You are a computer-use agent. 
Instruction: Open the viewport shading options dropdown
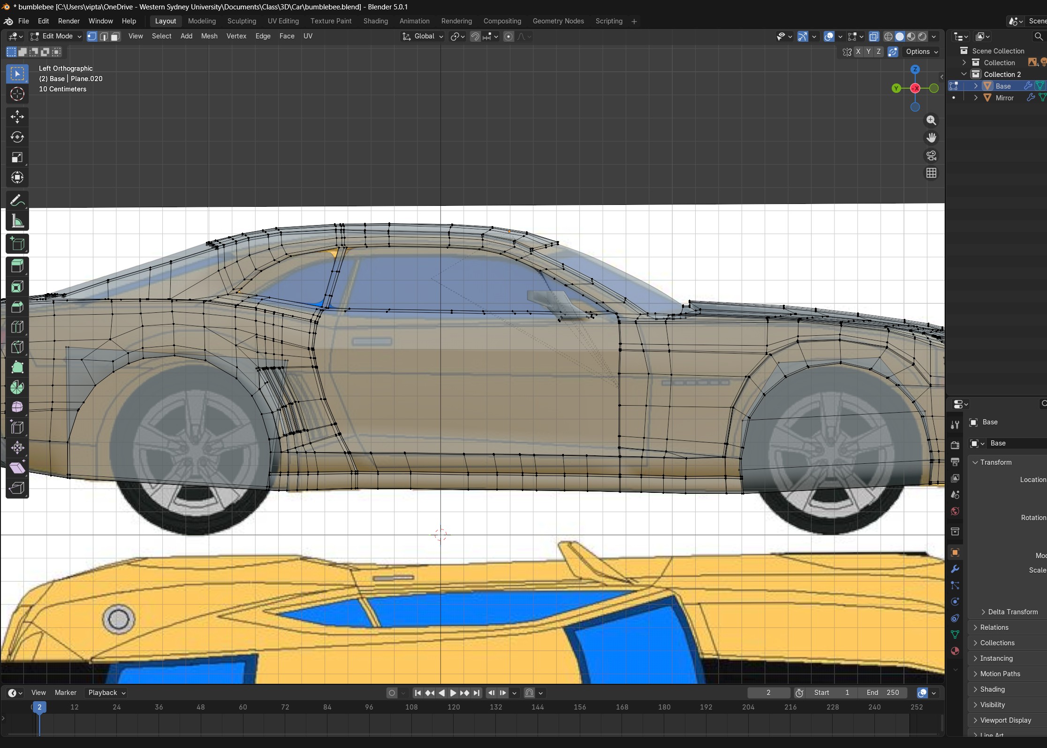coord(934,37)
